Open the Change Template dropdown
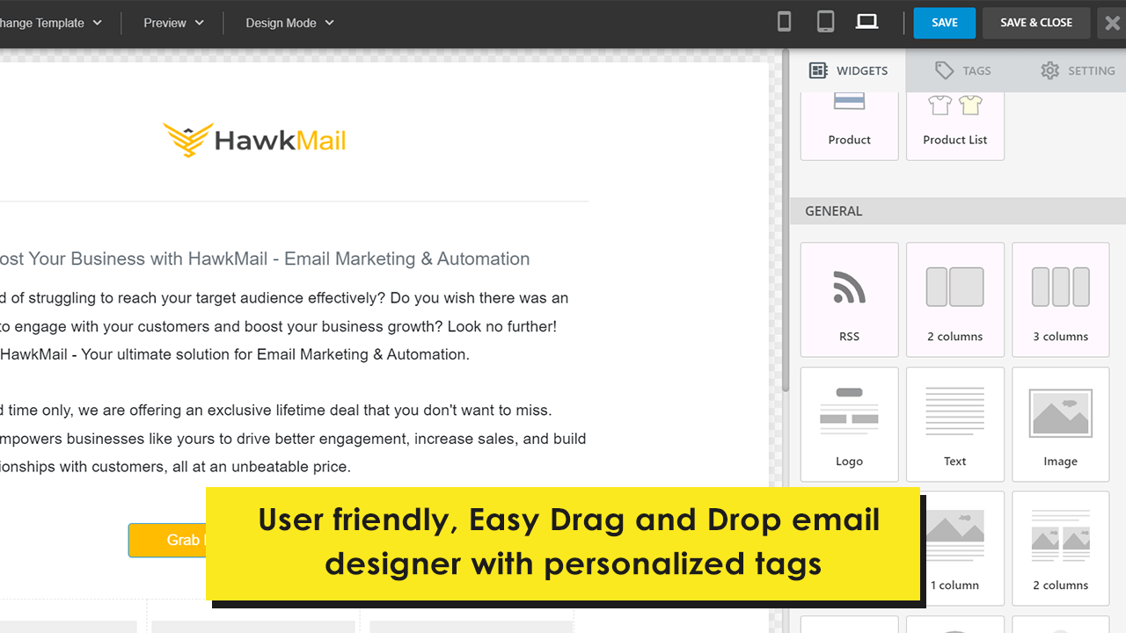This screenshot has height=633, width=1126. (50, 23)
